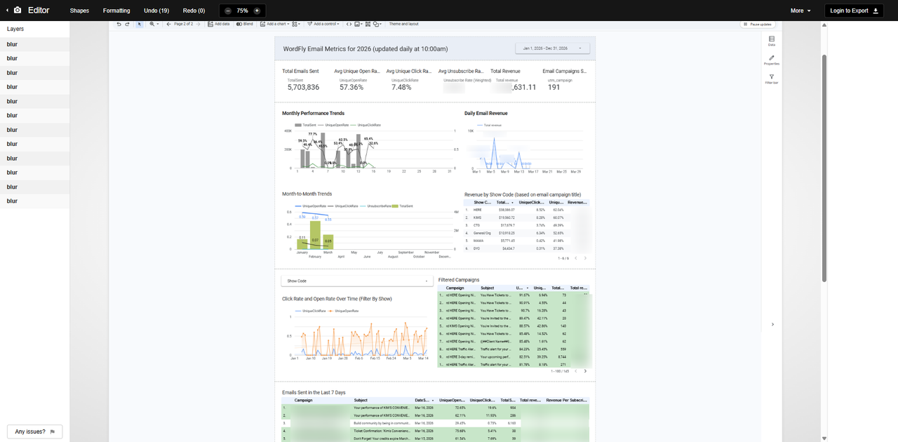Select the pointer selection tool
Screen dimensions: 898x442
[x=139, y=24]
